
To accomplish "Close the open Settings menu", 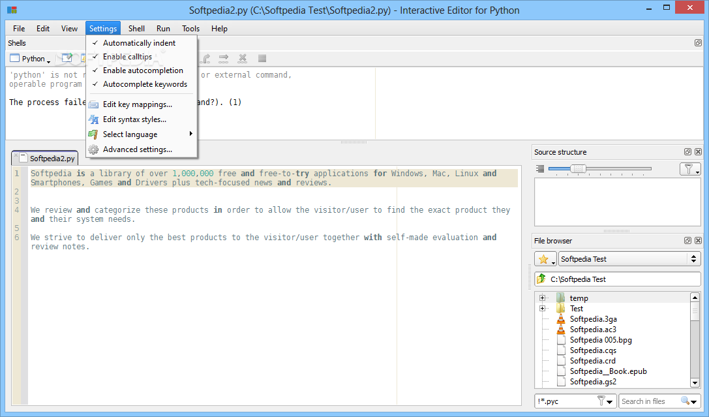I will [103, 29].
